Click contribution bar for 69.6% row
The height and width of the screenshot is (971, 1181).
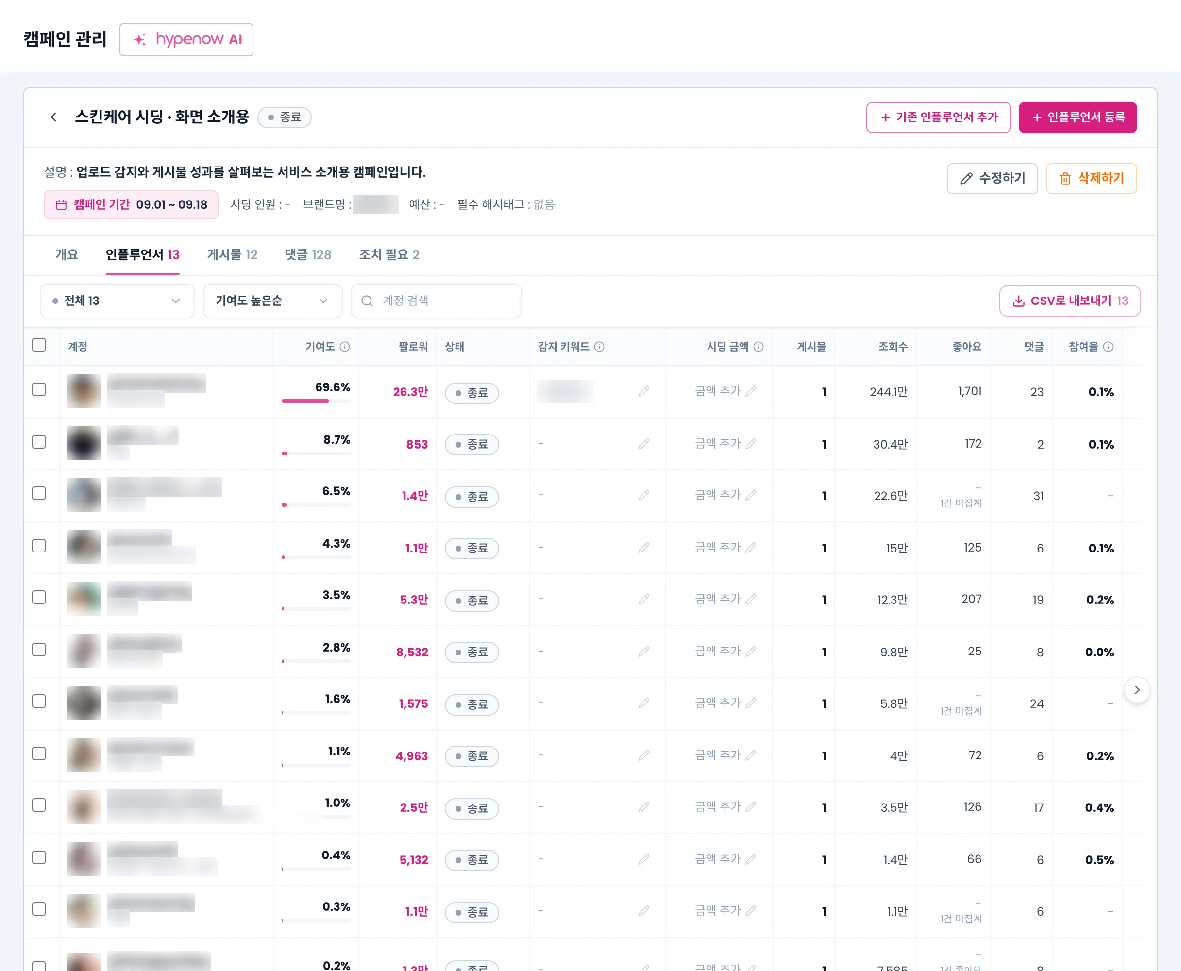[x=316, y=401]
